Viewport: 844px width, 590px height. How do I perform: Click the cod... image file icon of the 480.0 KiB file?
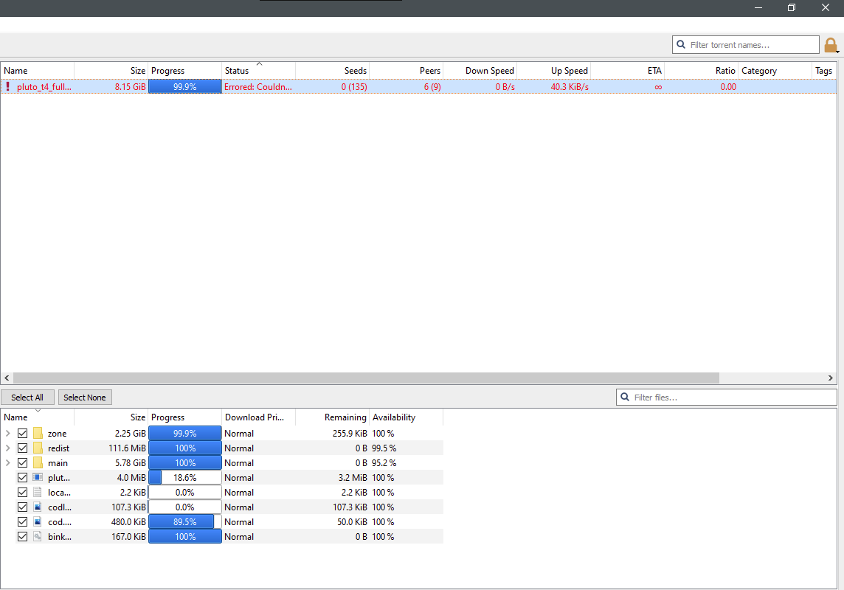[38, 521]
